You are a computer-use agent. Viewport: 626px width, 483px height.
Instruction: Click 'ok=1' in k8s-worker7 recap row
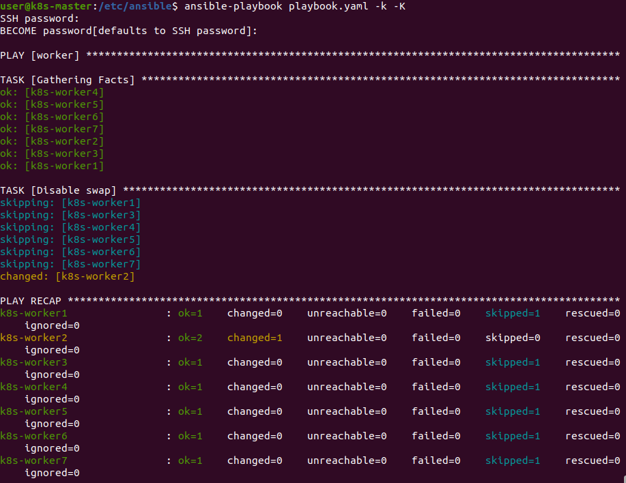[190, 460]
